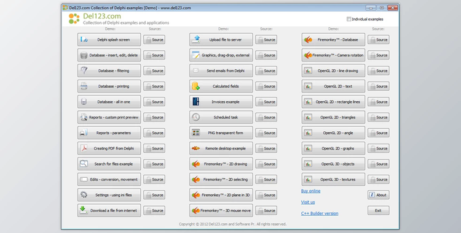461x233 pixels.
Task: Follow the Buy online link
Action: coord(311,191)
